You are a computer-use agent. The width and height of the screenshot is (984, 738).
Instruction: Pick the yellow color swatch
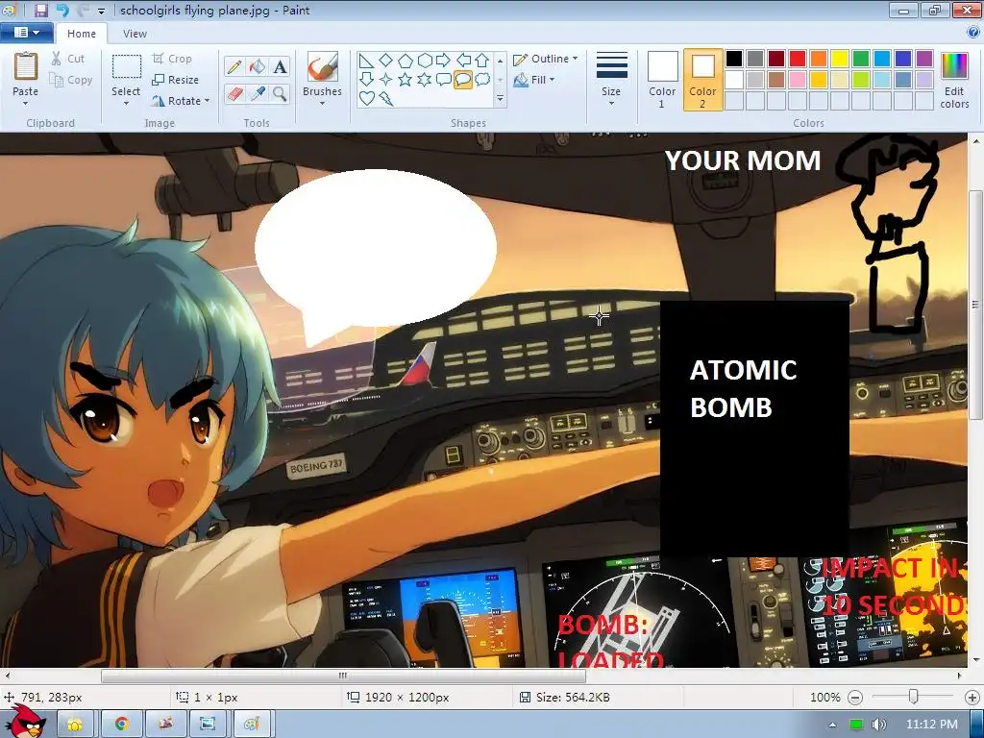pyautogui.click(x=840, y=59)
